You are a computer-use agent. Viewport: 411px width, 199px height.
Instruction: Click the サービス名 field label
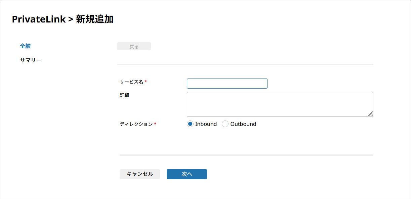click(131, 82)
